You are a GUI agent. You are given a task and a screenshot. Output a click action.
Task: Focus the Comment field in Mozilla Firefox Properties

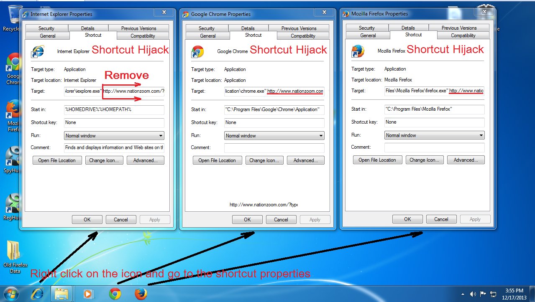(435, 147)
